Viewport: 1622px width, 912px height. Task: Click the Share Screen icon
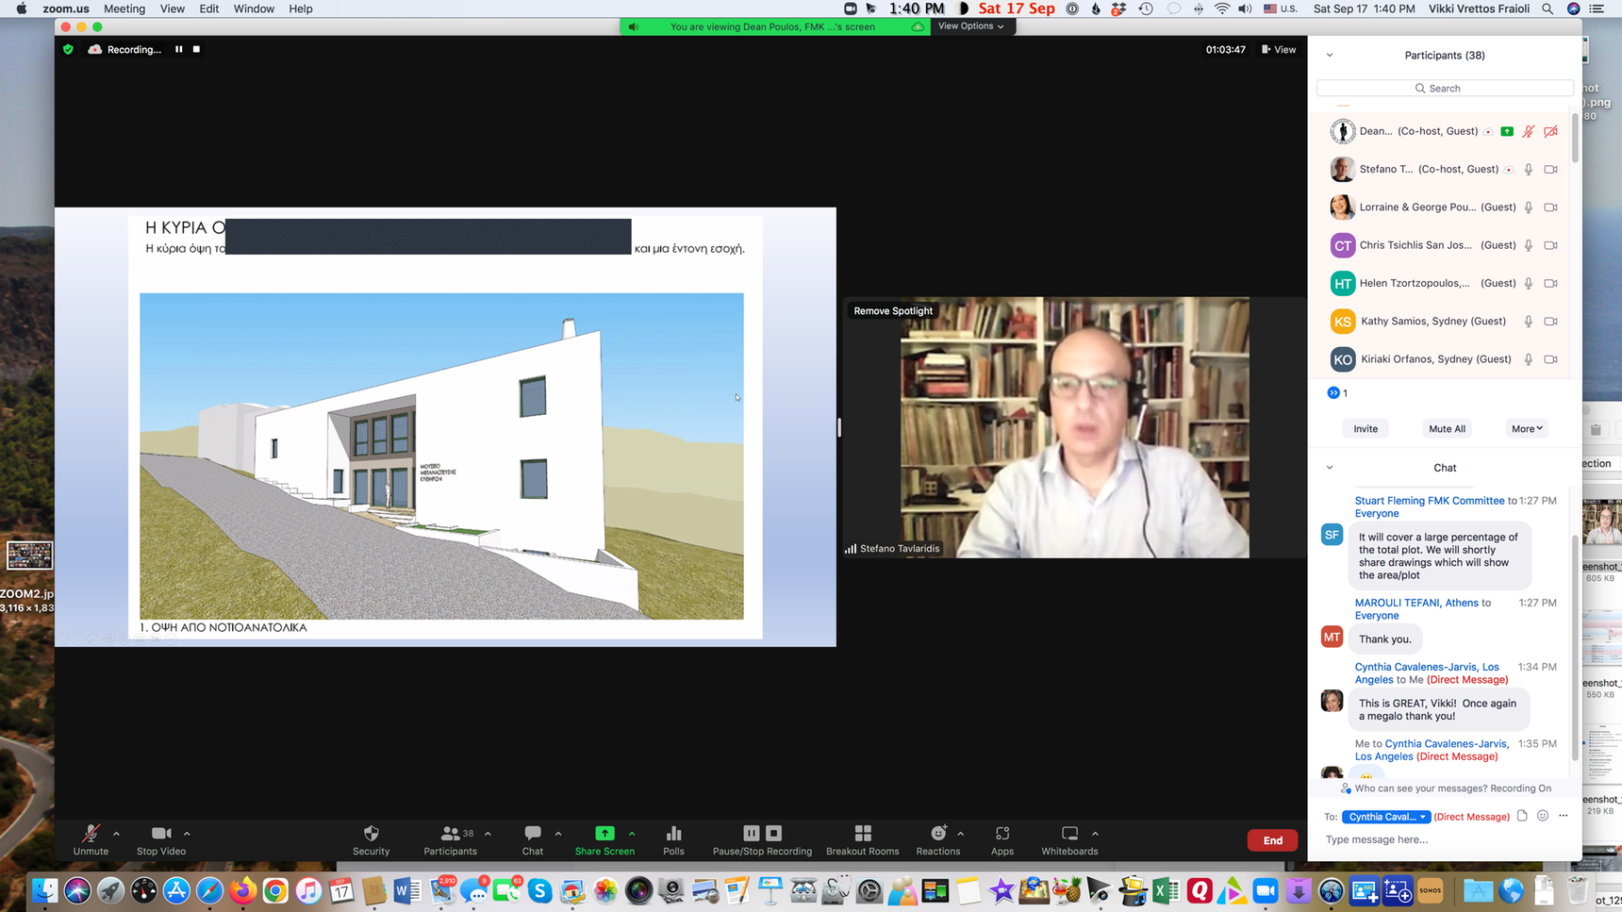[x=604, y=834]
